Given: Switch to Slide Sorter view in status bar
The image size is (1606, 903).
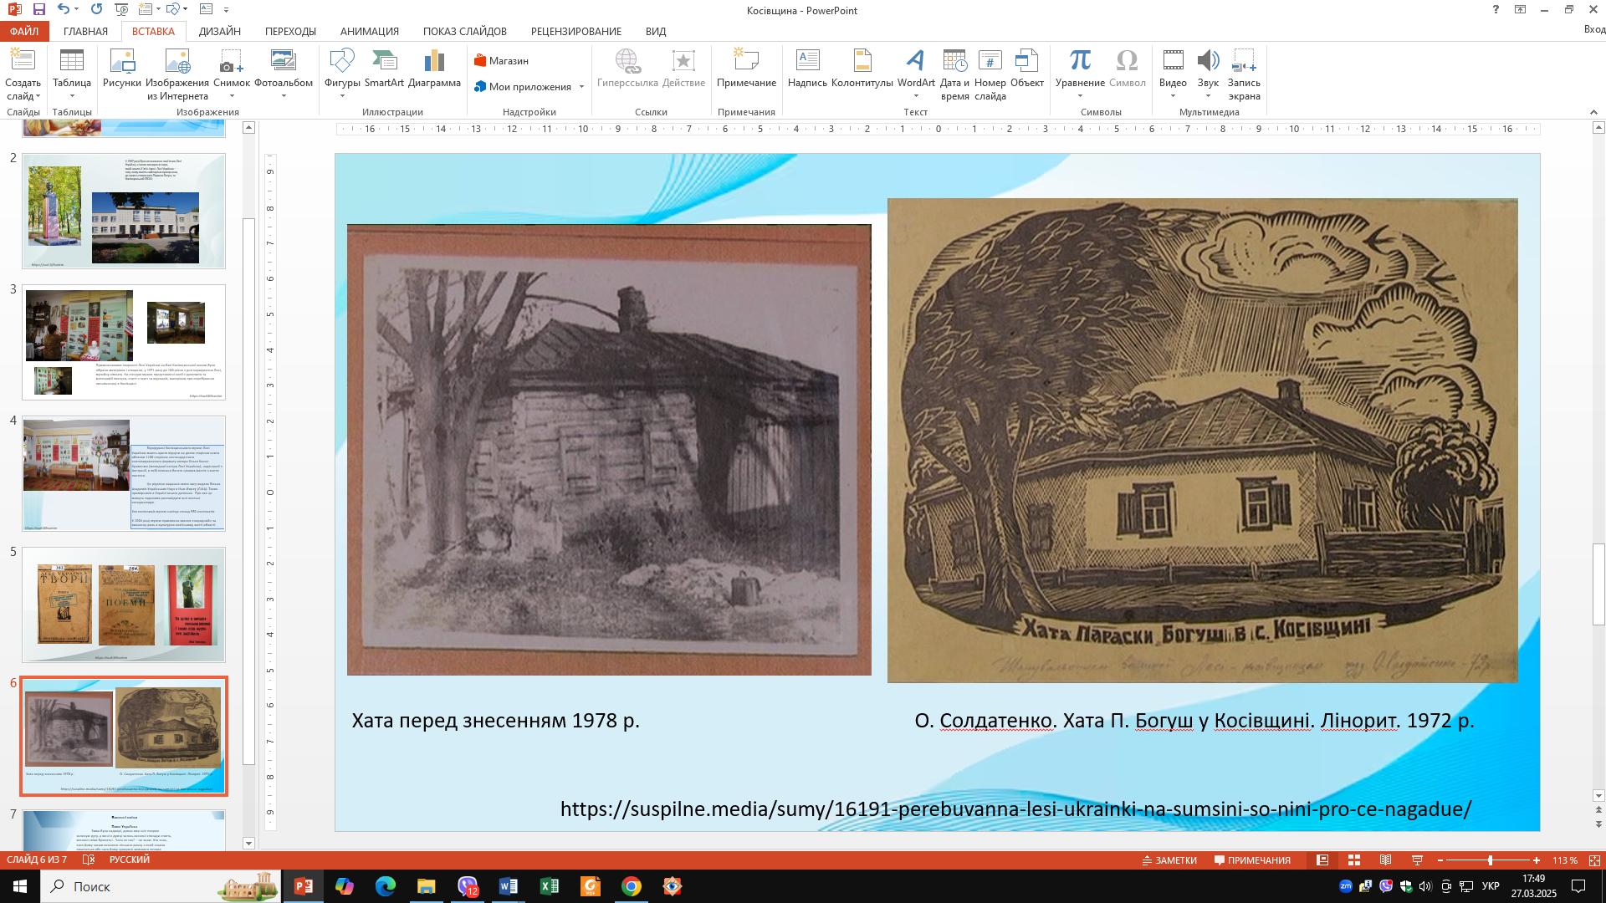Looking at the screenshot, I should pyautogui.click(x=1354, y=860).
